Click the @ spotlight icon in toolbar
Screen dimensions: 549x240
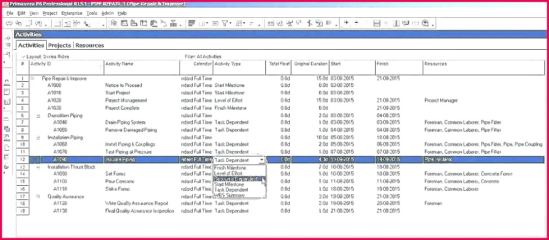(x=114, y=23)
